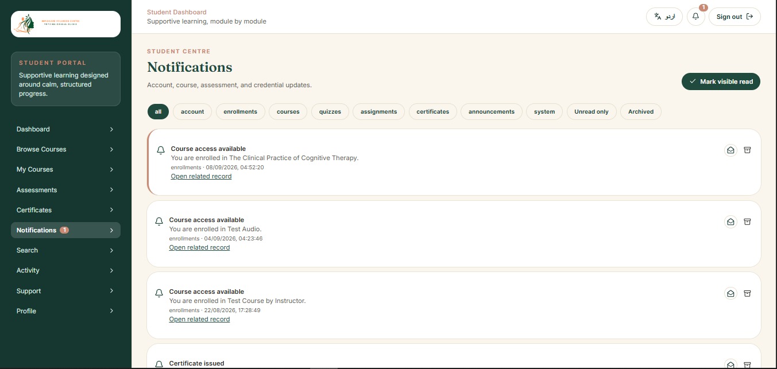Open Certificates section
Screen dimensions: 777x369
[x=65, y=210]
